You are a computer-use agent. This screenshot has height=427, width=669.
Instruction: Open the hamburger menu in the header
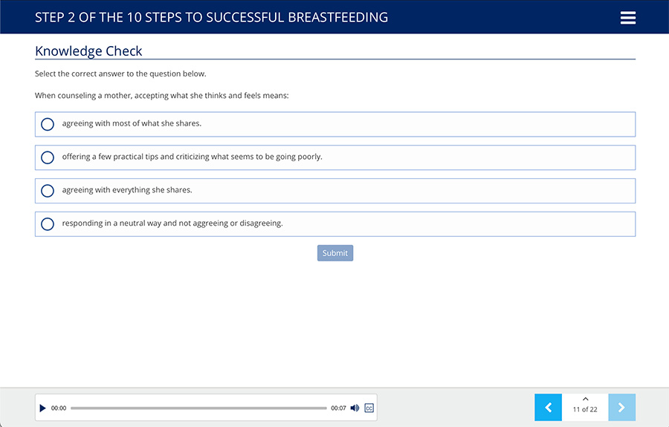point(628,18)
